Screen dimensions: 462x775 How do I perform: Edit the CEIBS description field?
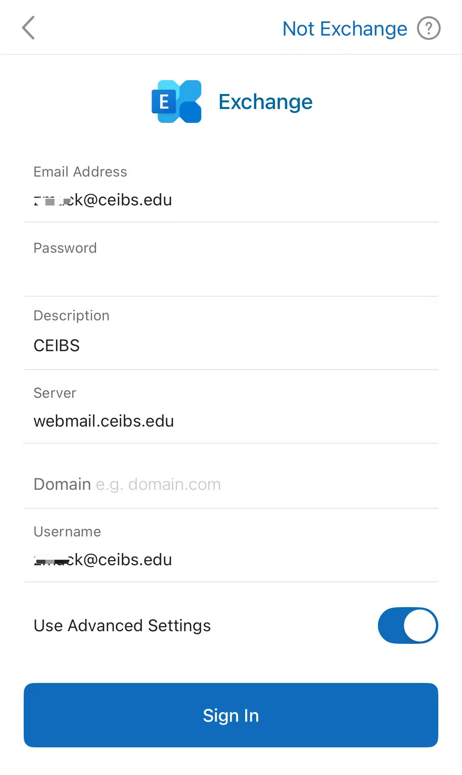(57, 346)
